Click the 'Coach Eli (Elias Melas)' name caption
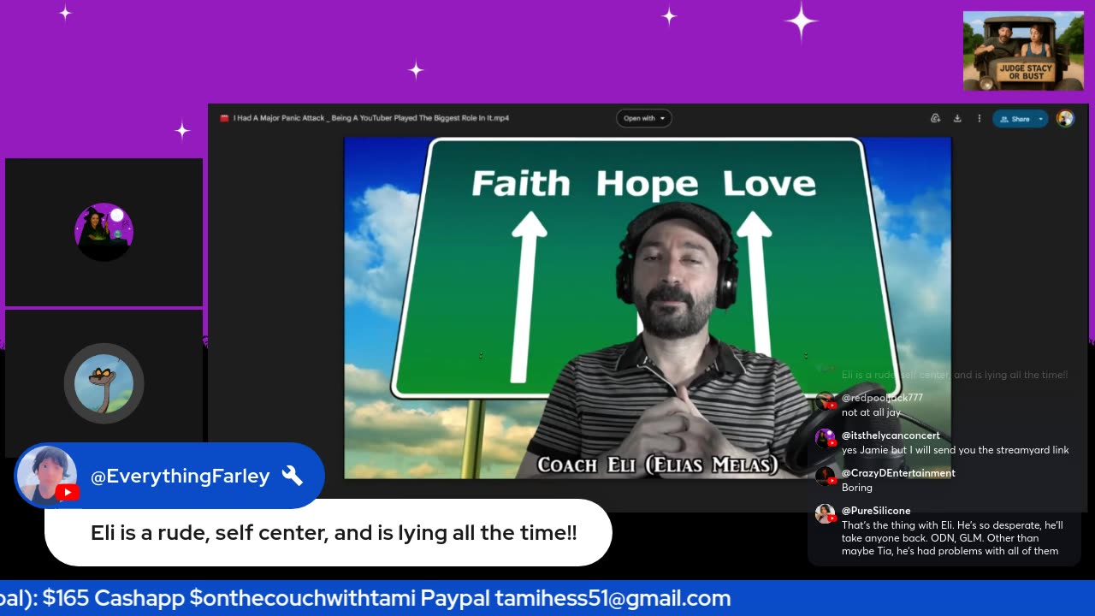Screen dimensions: 1095x616 657,465
